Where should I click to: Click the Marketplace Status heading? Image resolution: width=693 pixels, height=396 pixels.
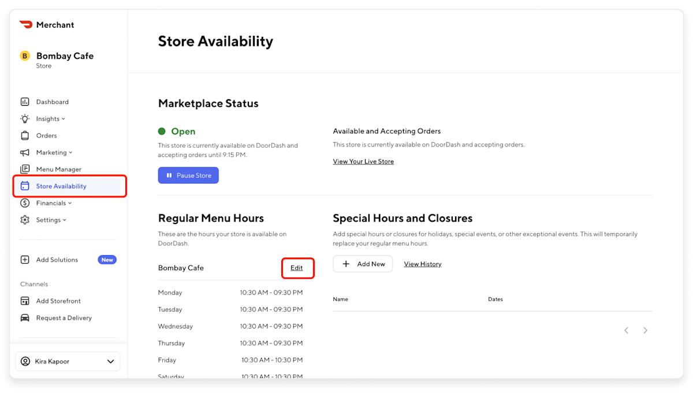208,104
